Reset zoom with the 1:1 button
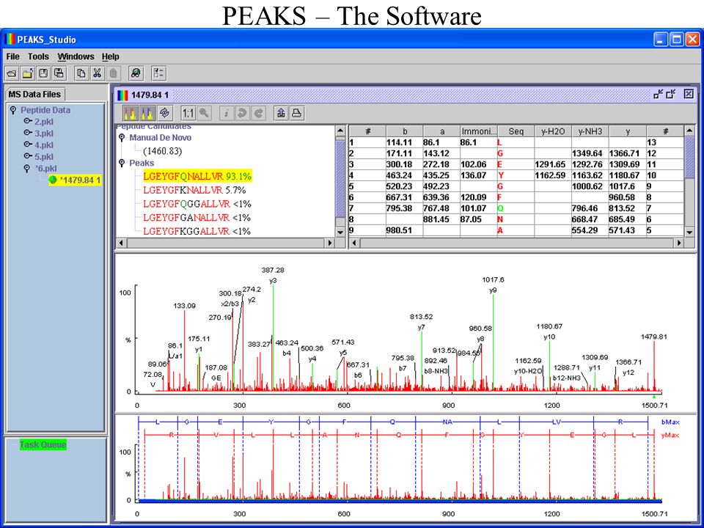 [188, 113]
